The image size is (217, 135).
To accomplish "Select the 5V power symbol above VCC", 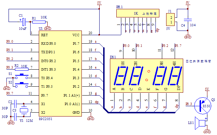I will [x=99, y=3].
